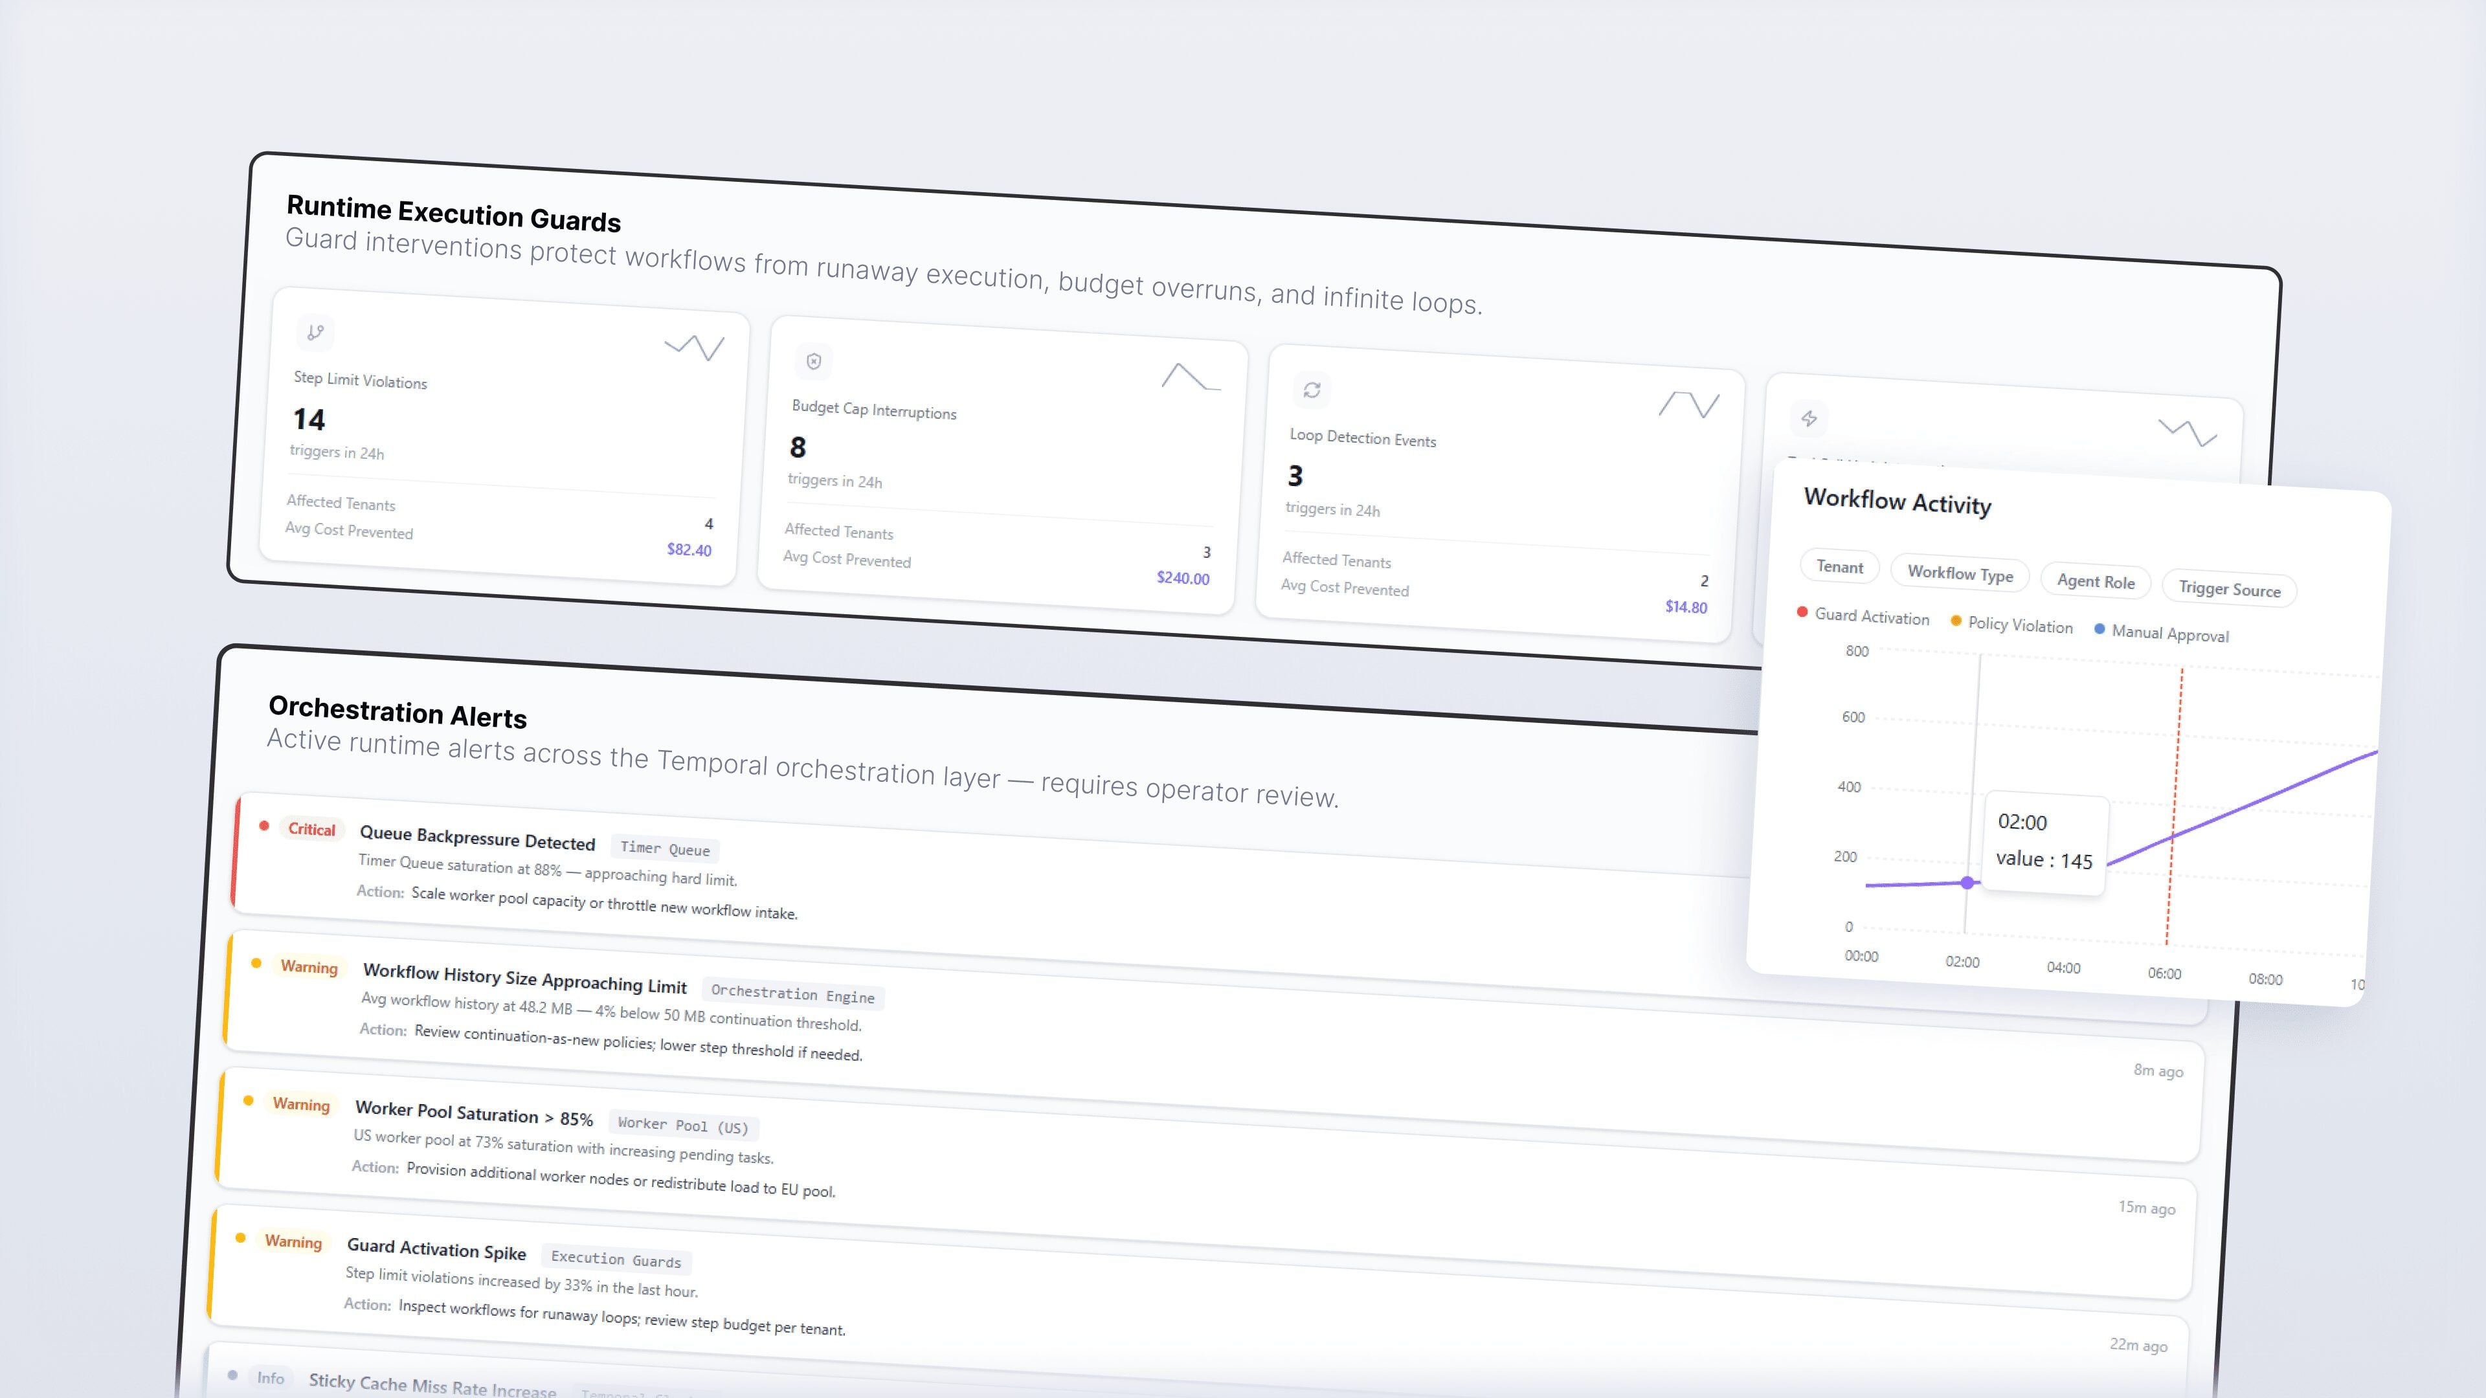Open the Agent Role filter
The width and height of the screenshot is (2486, 1398).
2095,582
